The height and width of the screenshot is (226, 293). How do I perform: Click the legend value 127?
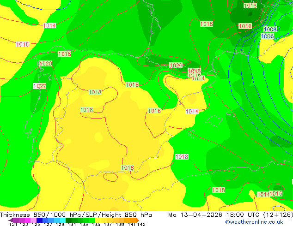48,224
